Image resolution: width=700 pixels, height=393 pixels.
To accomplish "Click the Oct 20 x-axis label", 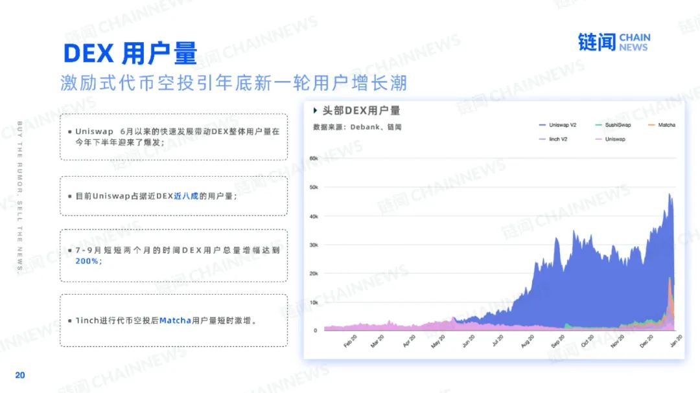I will pos(587,341).
